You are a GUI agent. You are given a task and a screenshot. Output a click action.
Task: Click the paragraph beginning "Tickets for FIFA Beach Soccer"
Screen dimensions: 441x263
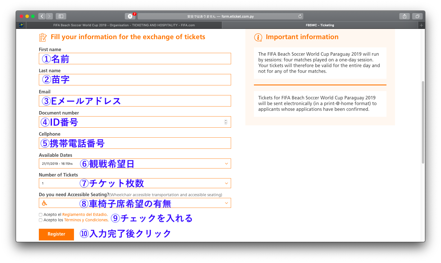point(317,103)
